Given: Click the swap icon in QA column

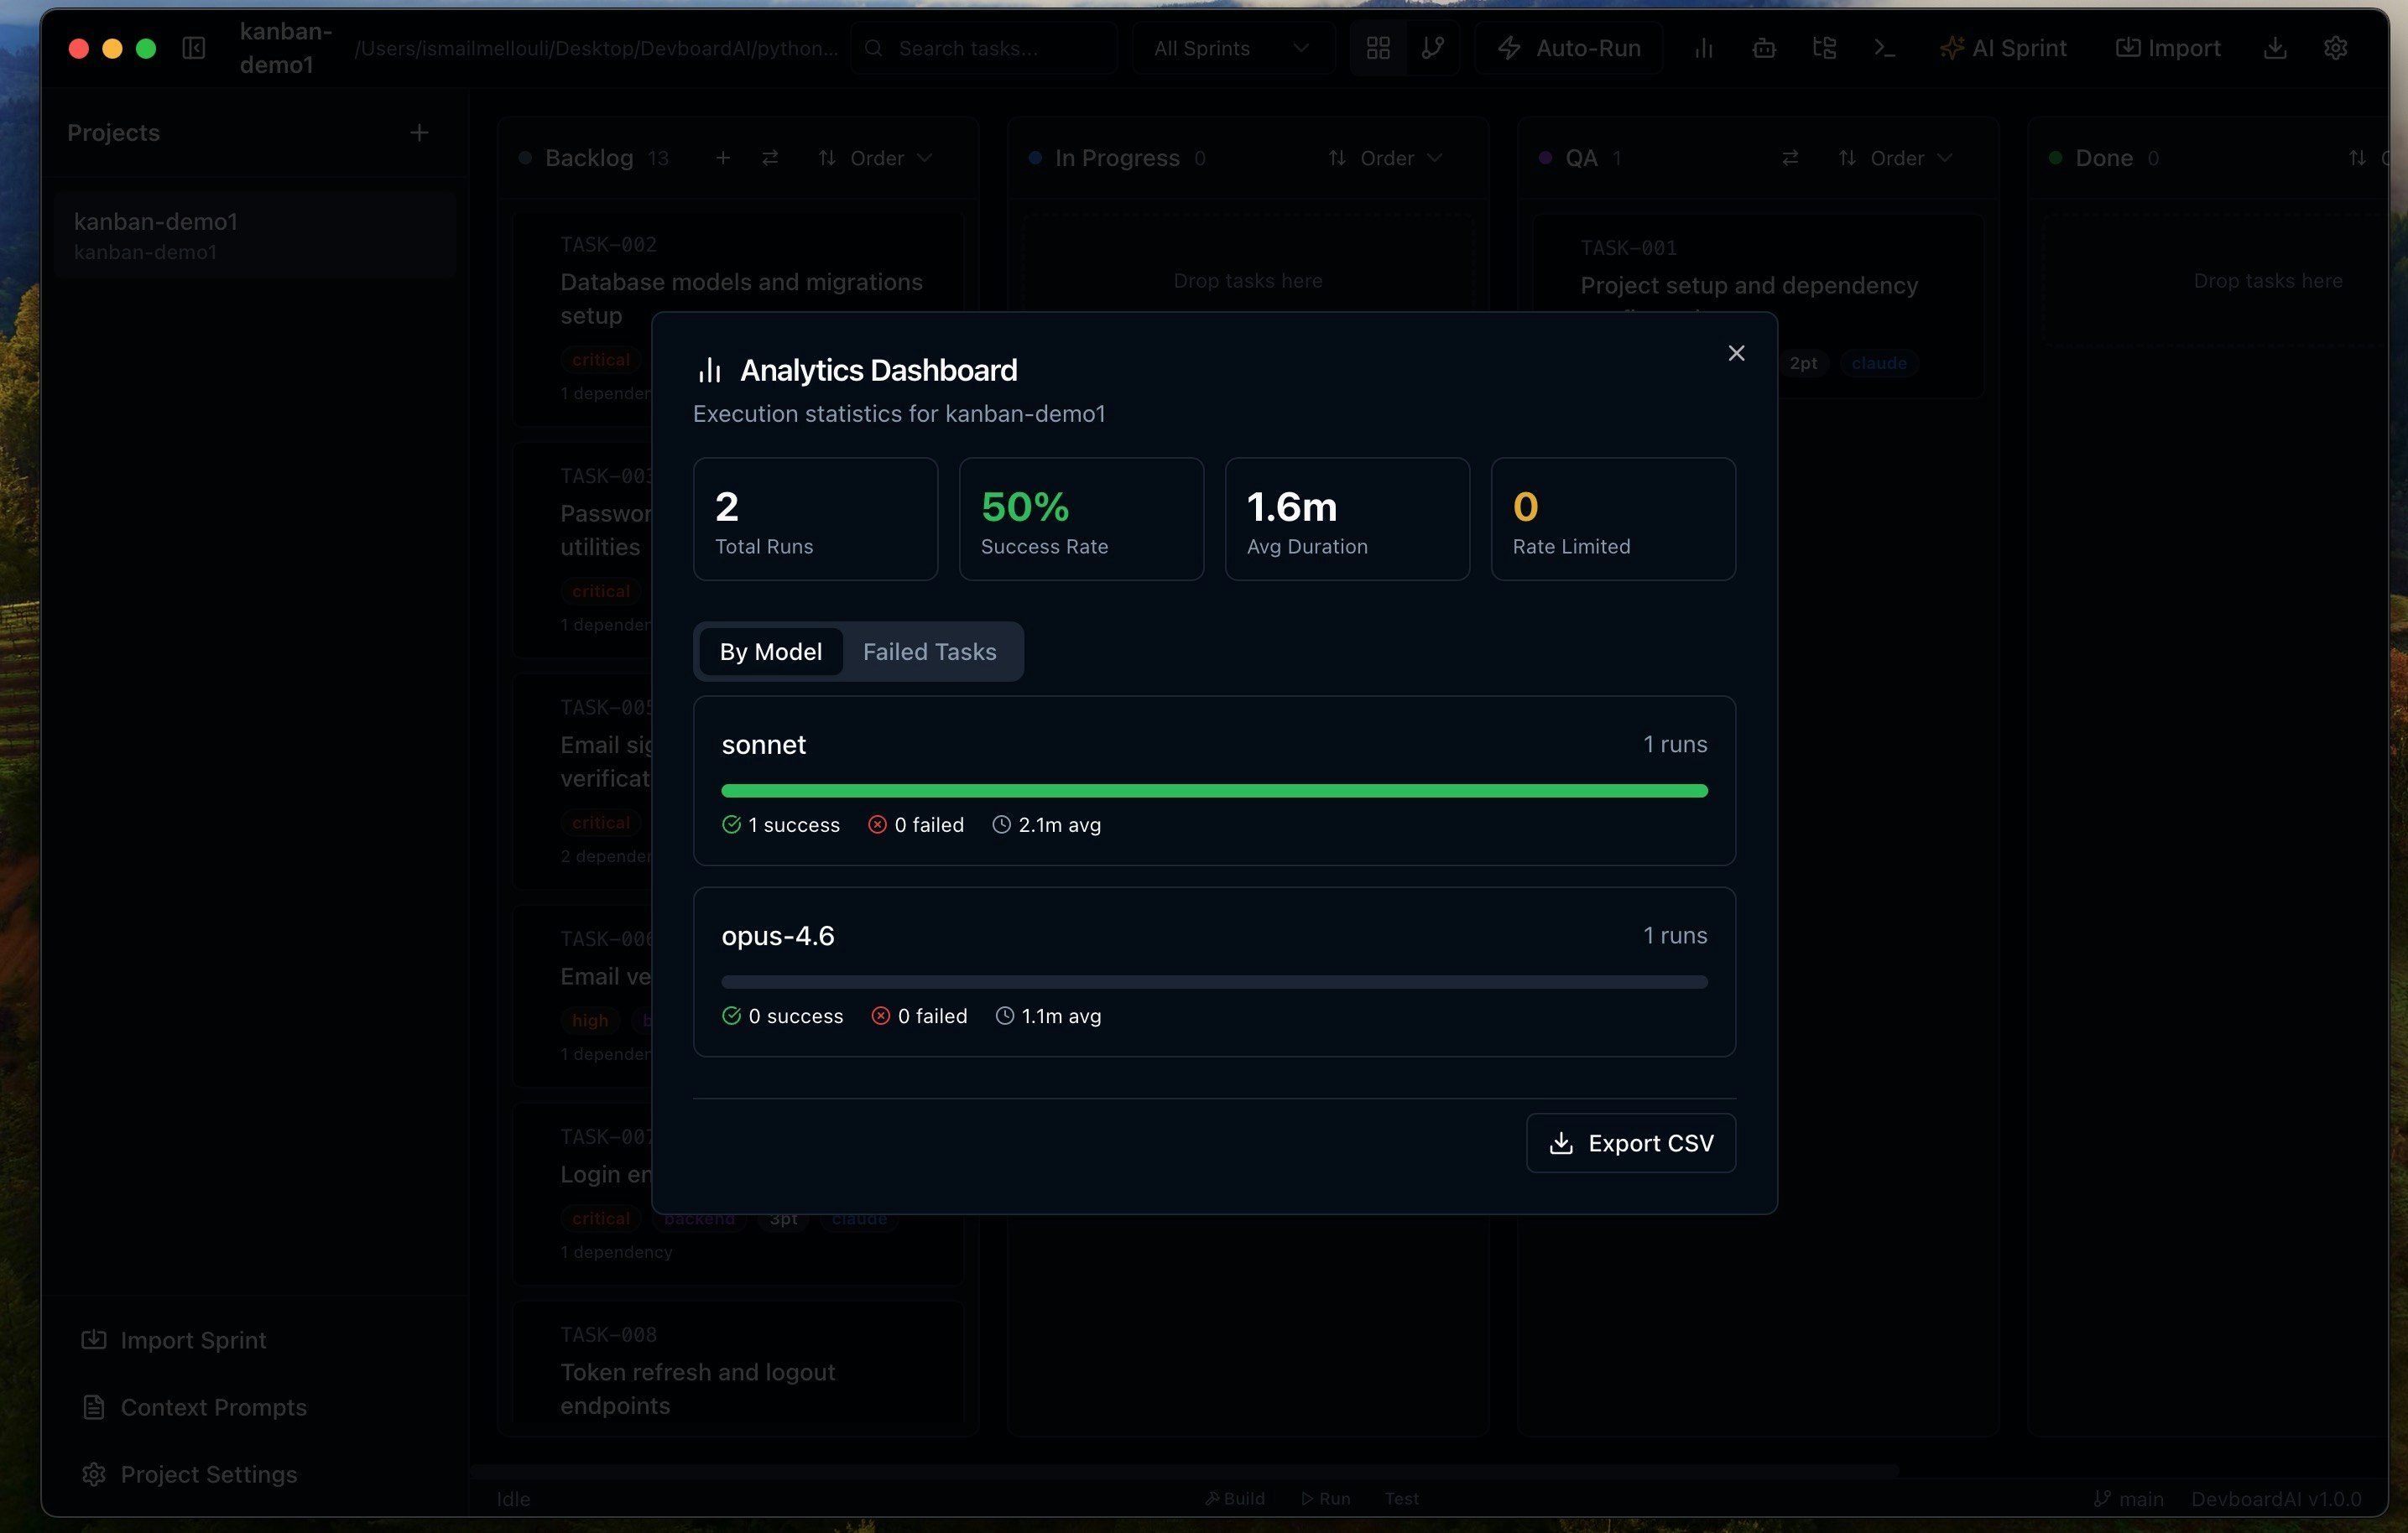Looking at the screenshot, I should [x=1790, y=158].
